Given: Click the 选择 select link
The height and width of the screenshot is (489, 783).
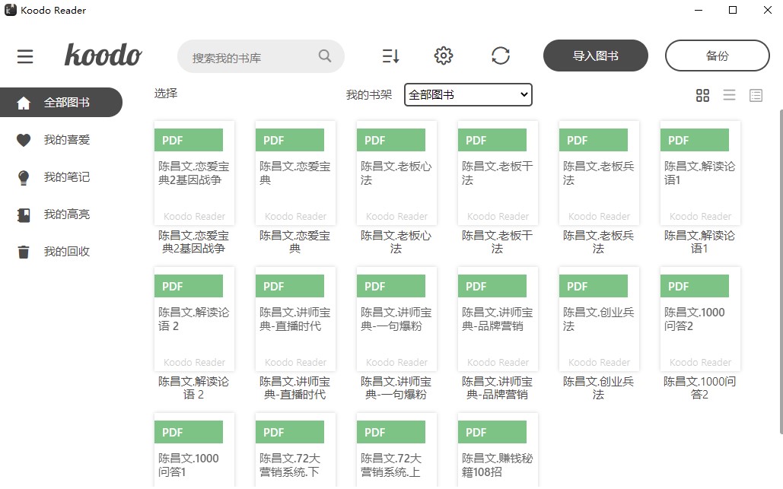Looking at the screenshot, I should pyautogui.click(x=166, y=94).
